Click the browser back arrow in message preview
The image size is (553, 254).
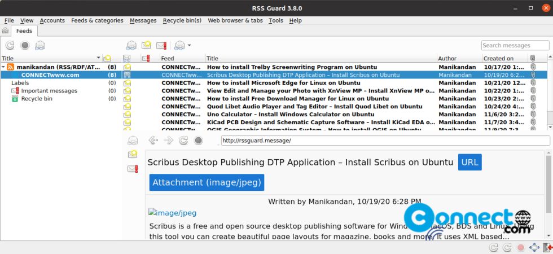(153, 141)
